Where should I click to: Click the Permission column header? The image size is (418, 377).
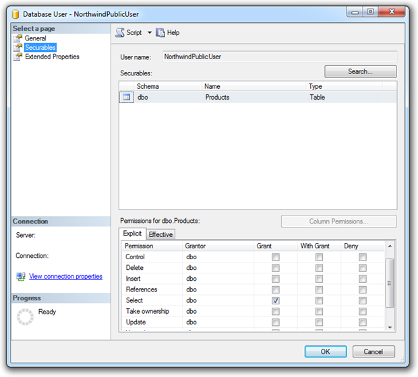point(152,246)
